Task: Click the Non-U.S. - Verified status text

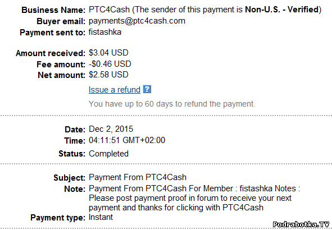Action: [x=281, y=10]
